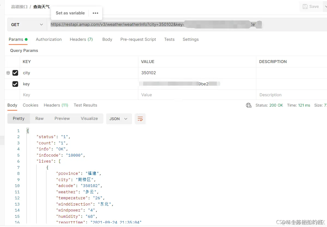Image resolution: width=327 pixels, height=227 pixels.
Task: Click the "lives": [ line
Action: (x=49, y=161)
